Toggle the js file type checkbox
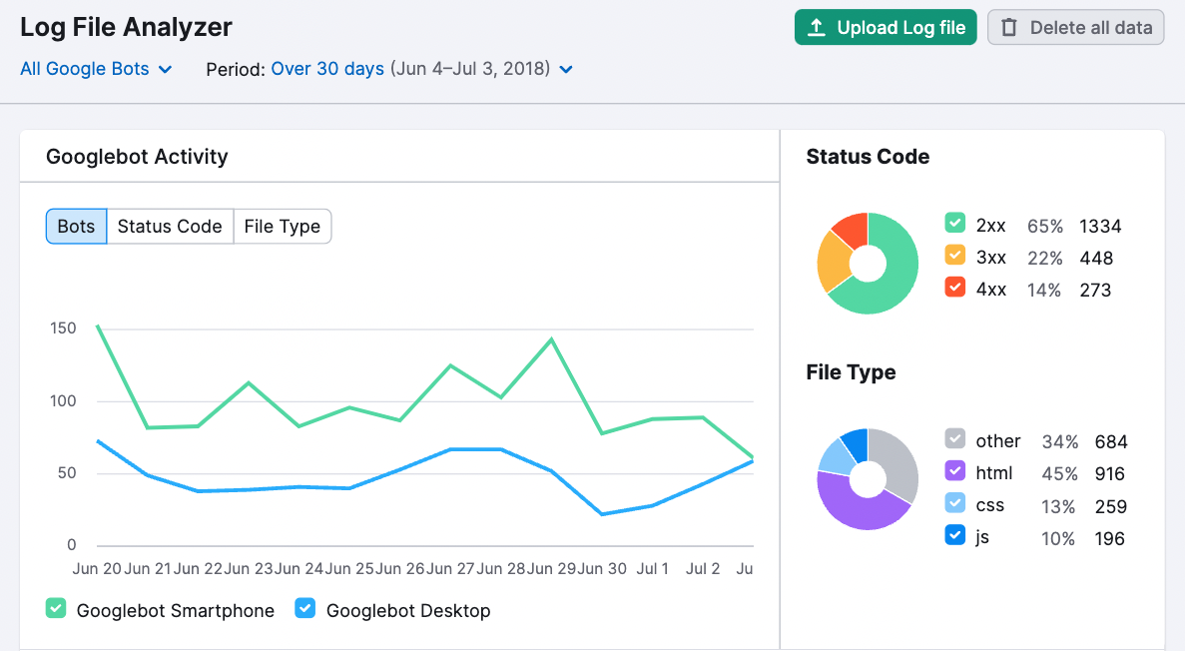 pos(953,536)
